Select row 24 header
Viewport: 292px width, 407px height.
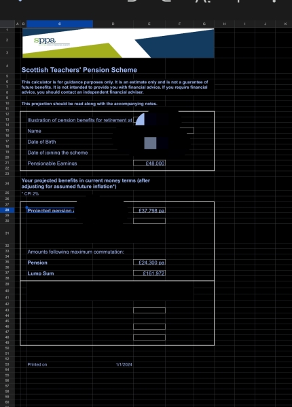[7, 183]
